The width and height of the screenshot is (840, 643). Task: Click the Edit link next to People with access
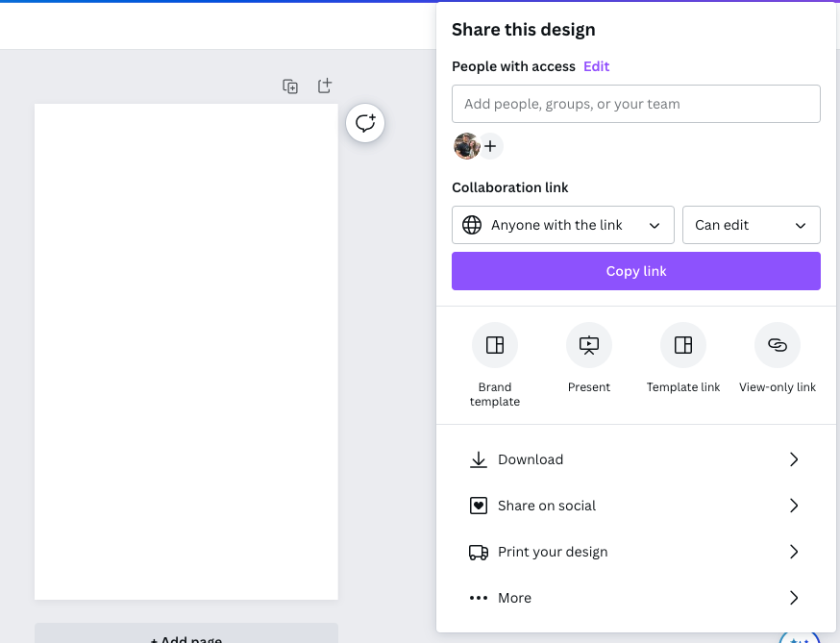click(x=596, y=66)
